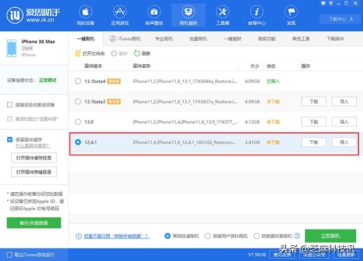363x261 pixels.
Task: Click the iPhone XS Max device thumbnail
Action: pyautogui.click(x=11, y=48)
